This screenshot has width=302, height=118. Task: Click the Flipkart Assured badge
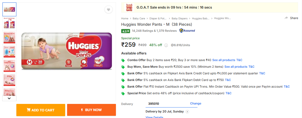(187, 31)
